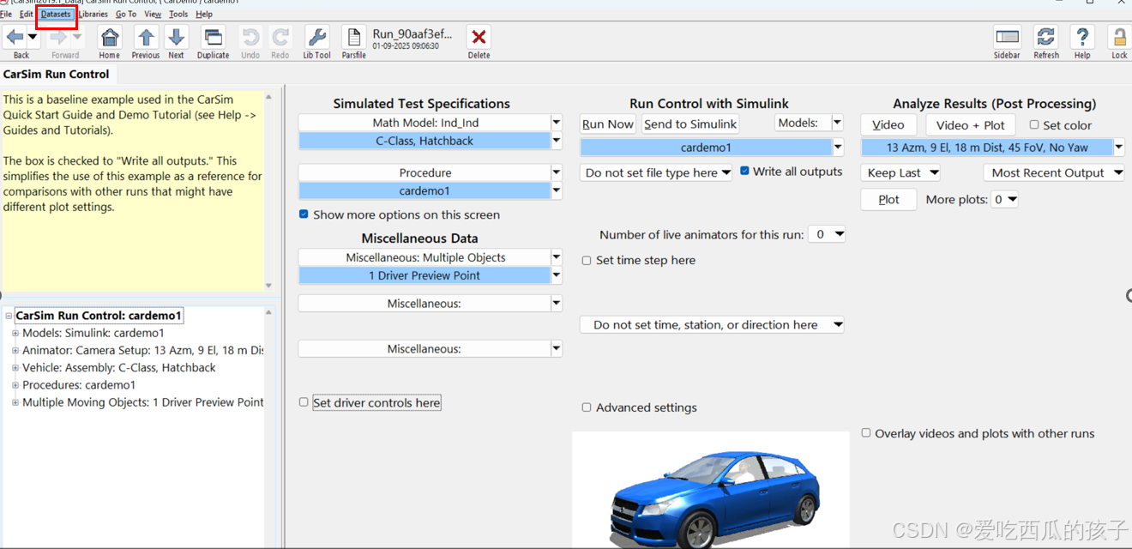The height and width of the screenshot is (549, 1132).
Task: Toggle Show more options on this screen
Action: [x=304, y=214]
